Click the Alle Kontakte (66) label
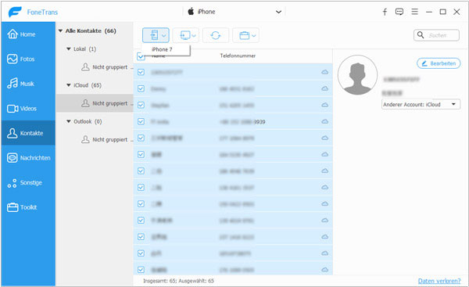Image resolution: width=469 pixels, height=287 pixels. 91,30
